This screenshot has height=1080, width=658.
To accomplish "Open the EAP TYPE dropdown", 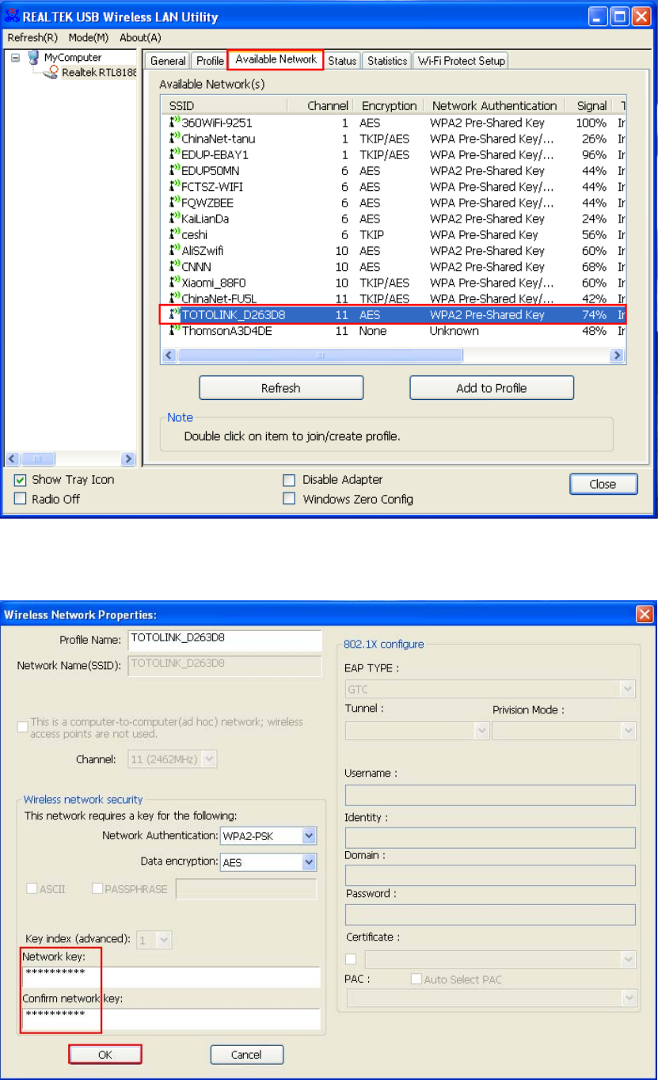I will (x=490, y=690).
